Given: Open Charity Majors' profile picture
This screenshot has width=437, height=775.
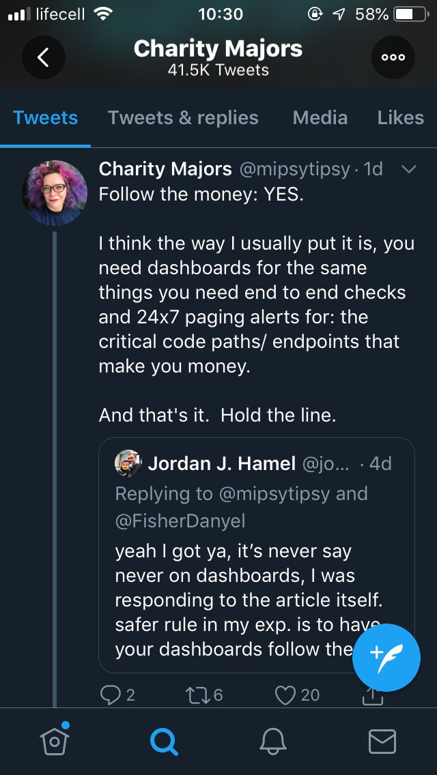Looking at the screenshot, I should 55,193.
